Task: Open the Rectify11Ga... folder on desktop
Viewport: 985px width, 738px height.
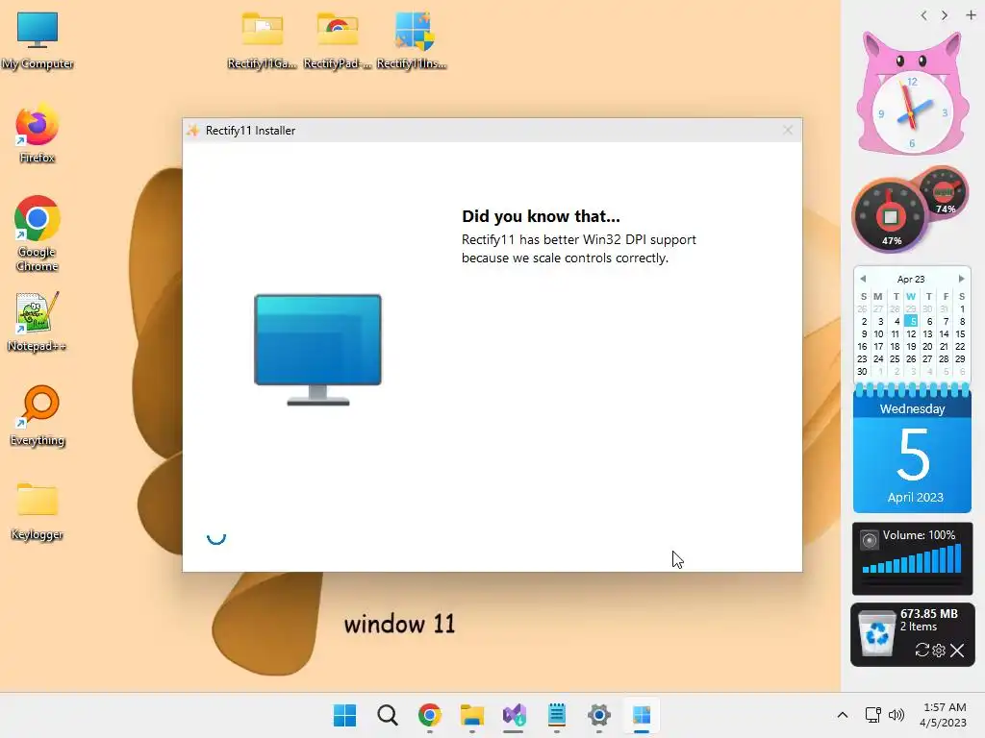Action: pos(262,39)
